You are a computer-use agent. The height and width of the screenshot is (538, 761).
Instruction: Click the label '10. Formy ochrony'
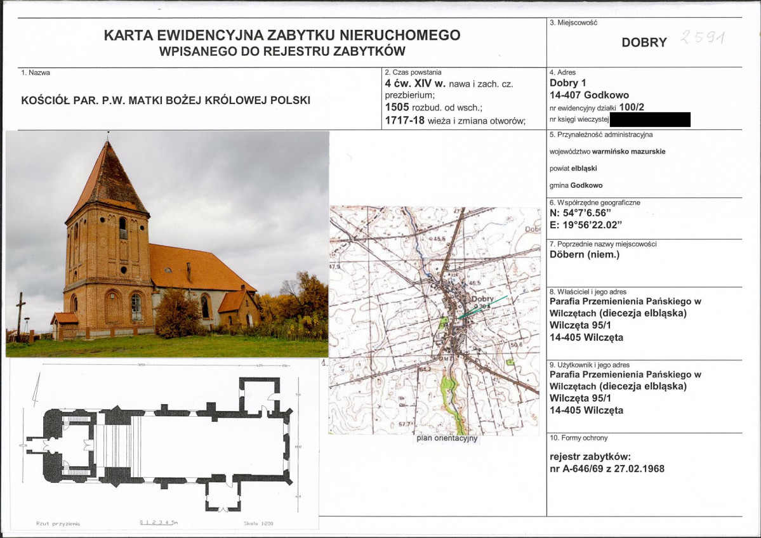tap(578, 438)
